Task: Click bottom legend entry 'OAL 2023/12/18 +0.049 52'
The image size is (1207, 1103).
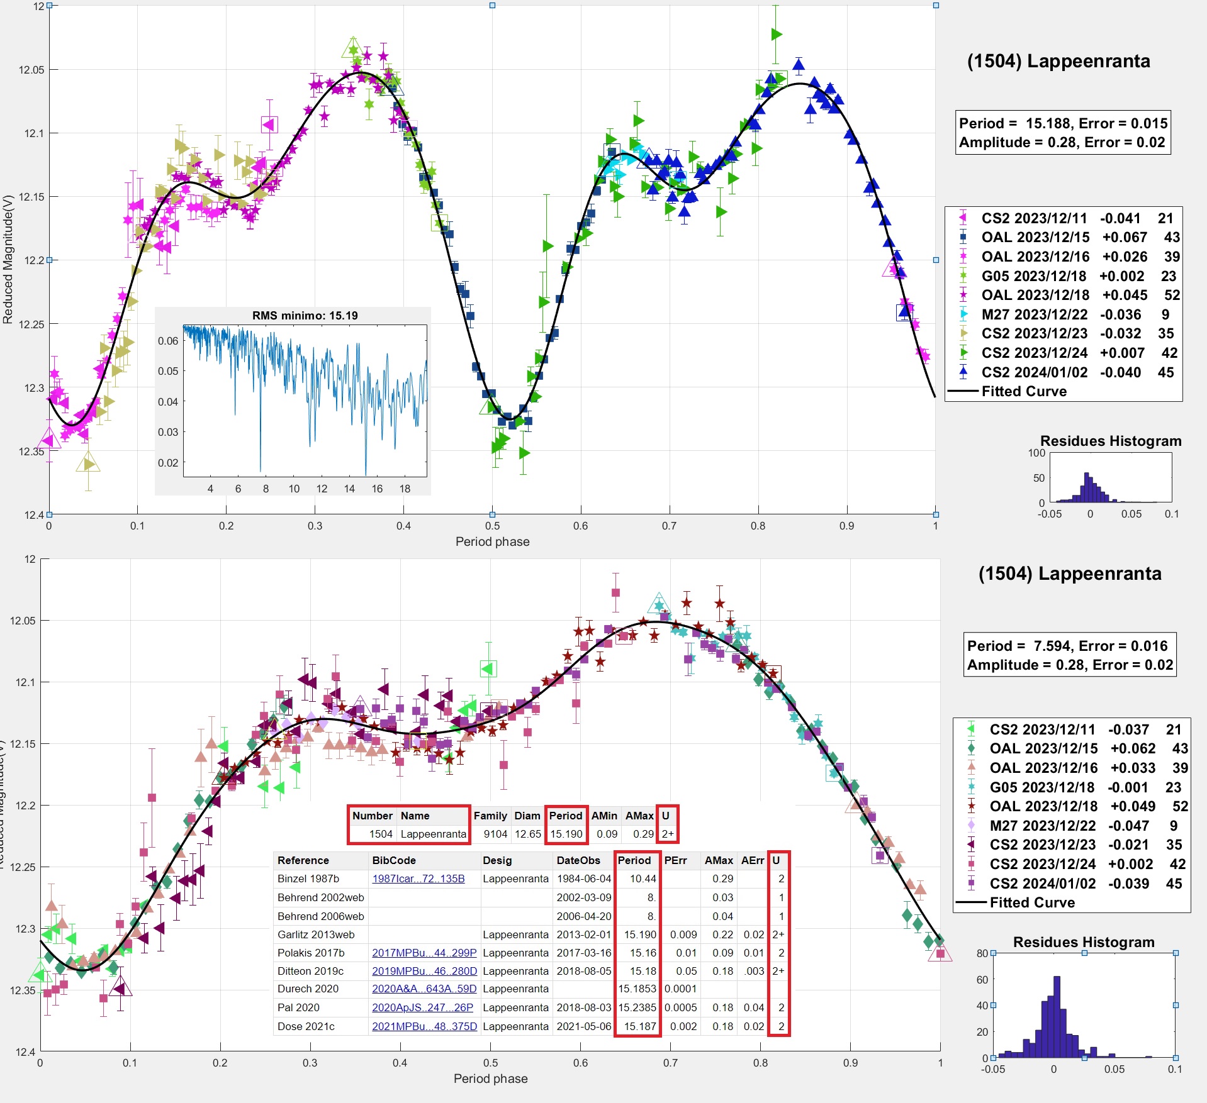Action: coord(1076,806)
